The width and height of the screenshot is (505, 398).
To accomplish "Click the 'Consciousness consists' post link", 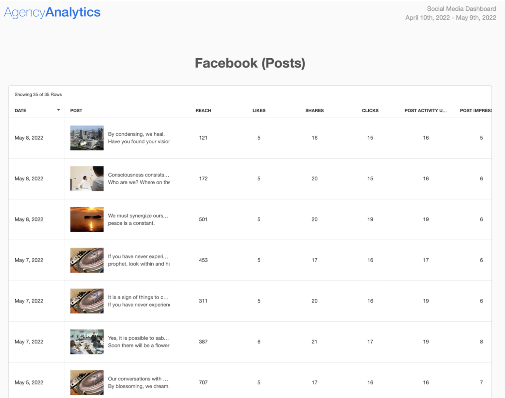I will click(x=139, y=178).
